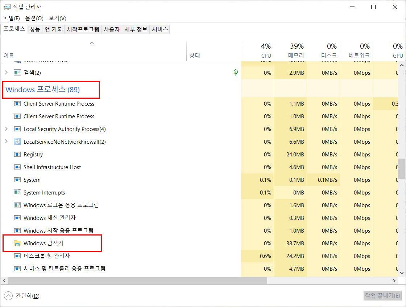406x307 pixels.
Task: Collapse to simple view with 간단히 chevron
Action: 8,296
